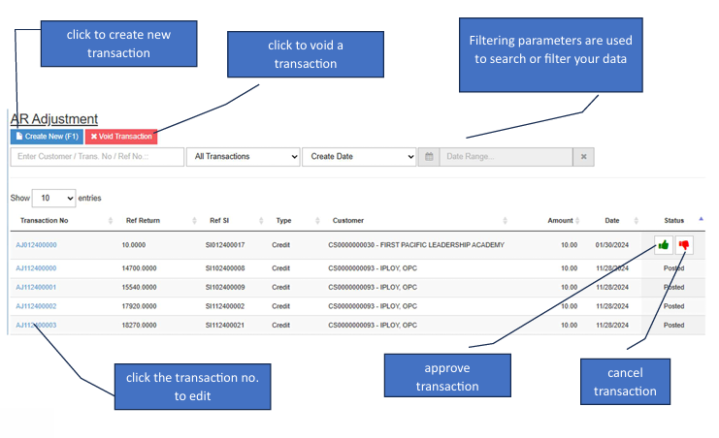Image resolution: width=719 pixels, height=438 pixels.
Task: Click the Void Transaction button
Action: coord(121,137)
